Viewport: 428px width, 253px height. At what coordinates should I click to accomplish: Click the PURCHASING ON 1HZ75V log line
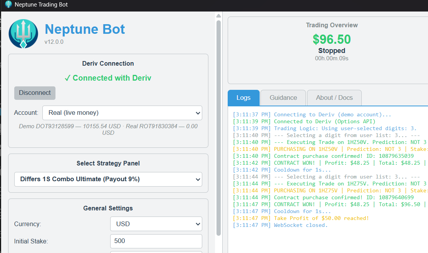tap(330, 191)
